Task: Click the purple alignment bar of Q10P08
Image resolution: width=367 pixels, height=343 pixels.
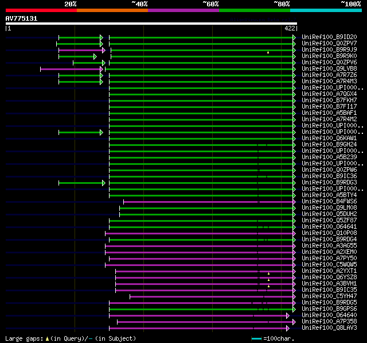Action: (199, 233)
